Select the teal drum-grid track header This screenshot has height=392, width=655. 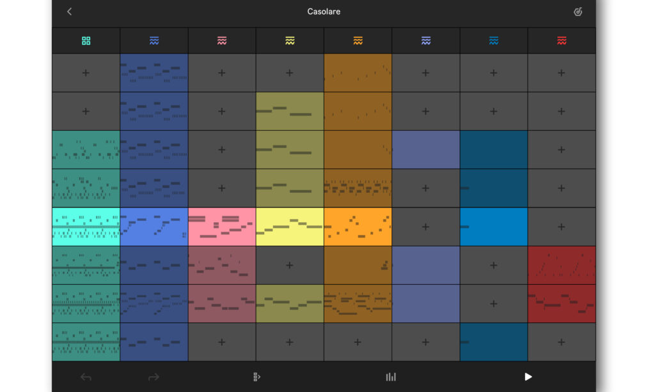tap(86, 40)
